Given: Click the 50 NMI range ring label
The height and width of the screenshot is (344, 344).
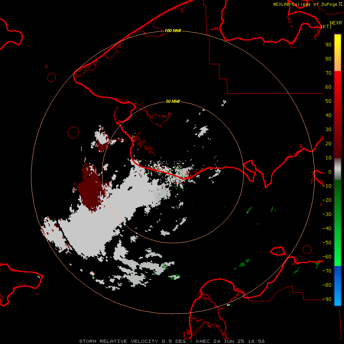Looking at the screenshot, I should 173,101.
